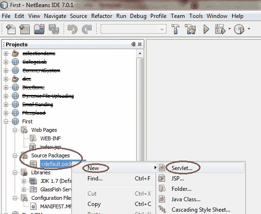The image size is (261, 214).
Task: Collapse the First project node
Action: click(x=6, y=121)
